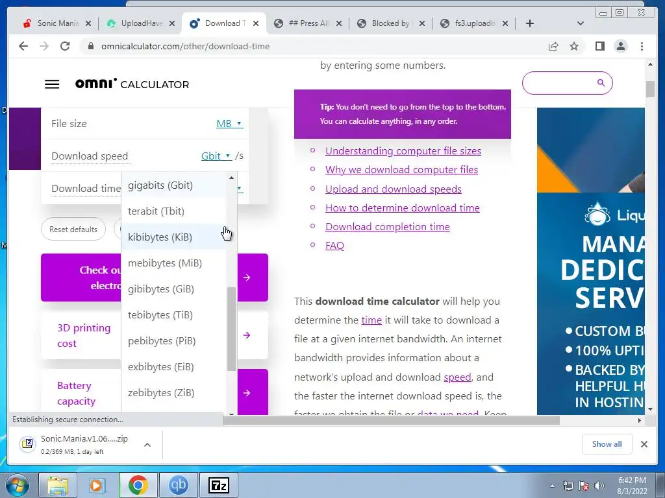Pick gibibytes (GiB) from the list
This screenshot has height=498, width=665.
point(173,289)
